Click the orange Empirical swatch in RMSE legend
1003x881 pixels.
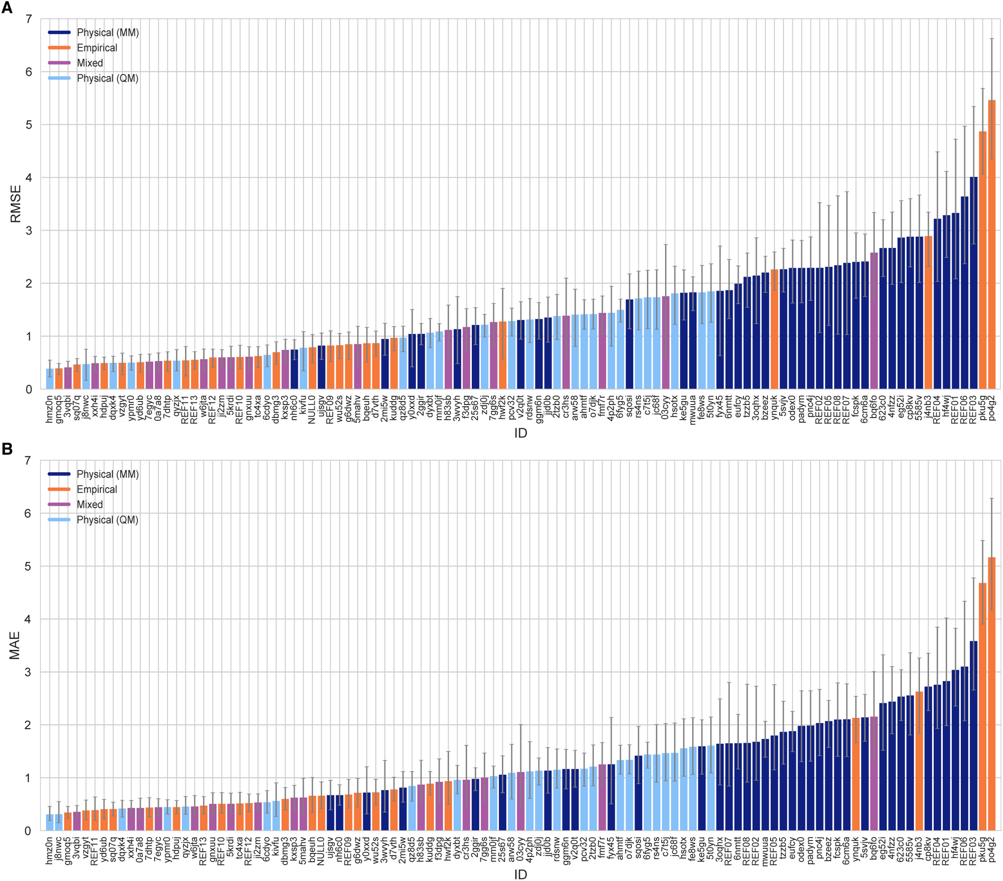click(x=59, y=48)
